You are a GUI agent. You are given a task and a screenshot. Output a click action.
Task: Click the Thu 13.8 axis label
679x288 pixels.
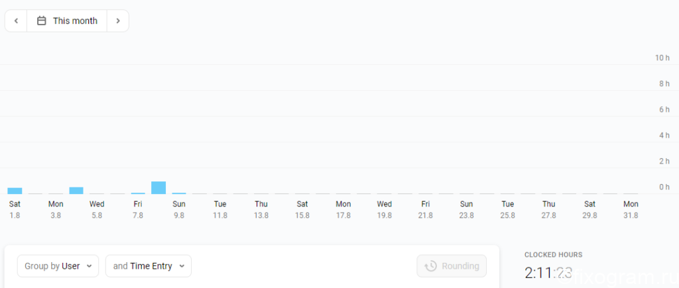tap(261, 209)
